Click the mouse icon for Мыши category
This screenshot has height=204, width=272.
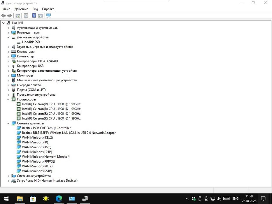point(13,80)
